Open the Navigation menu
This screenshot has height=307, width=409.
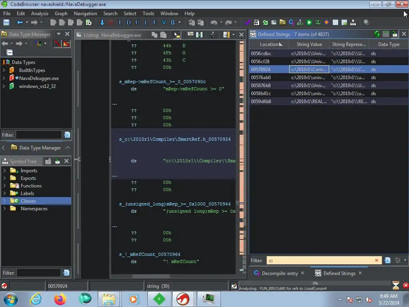pyautogui.click(x=85, y=13)
